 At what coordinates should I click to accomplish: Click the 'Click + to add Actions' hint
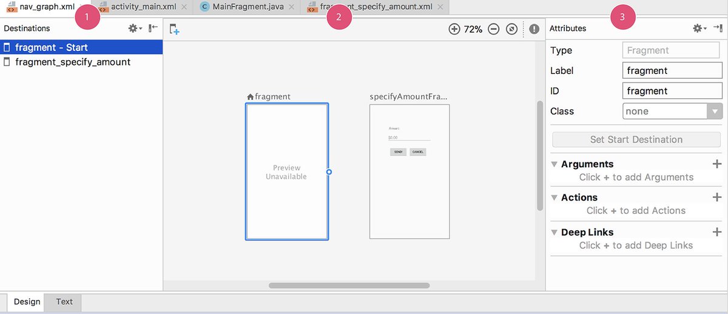click(636, 211)
